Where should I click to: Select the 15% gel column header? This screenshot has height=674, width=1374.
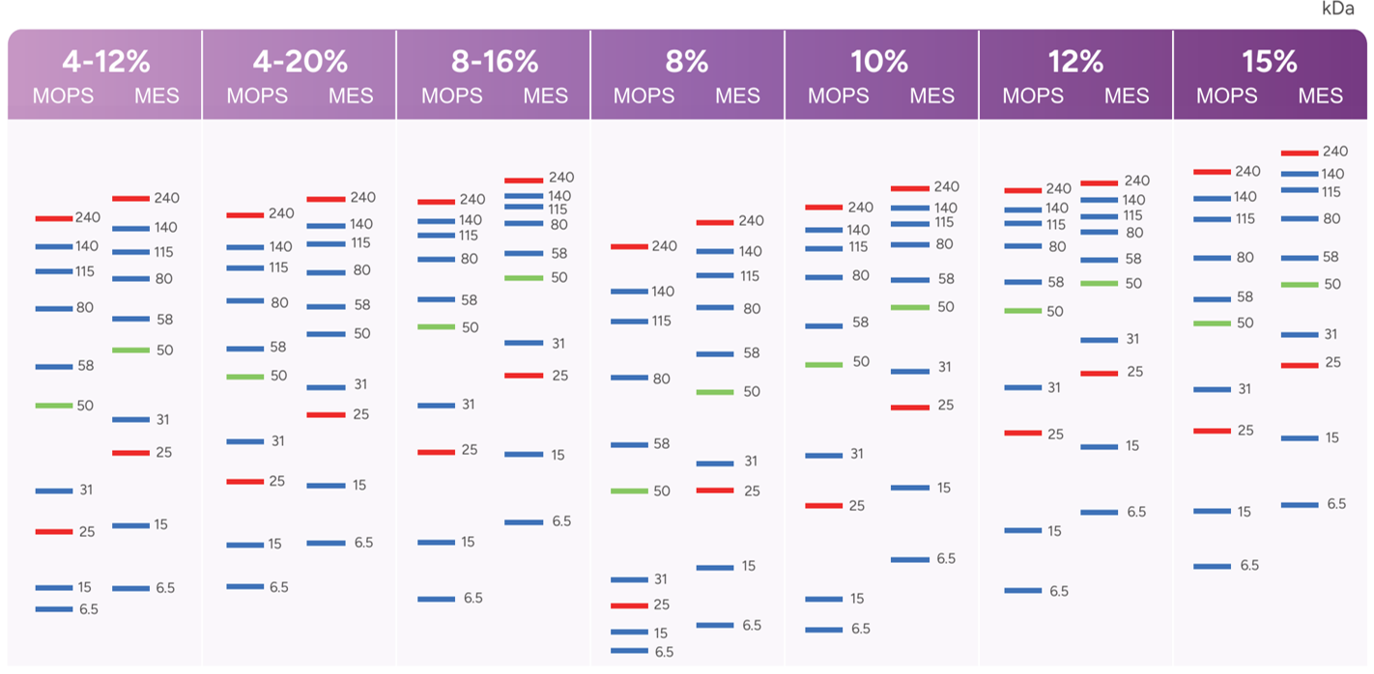pos(1270,62)
